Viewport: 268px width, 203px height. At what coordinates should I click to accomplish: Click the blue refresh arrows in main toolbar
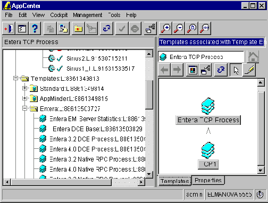coord(106,28)
